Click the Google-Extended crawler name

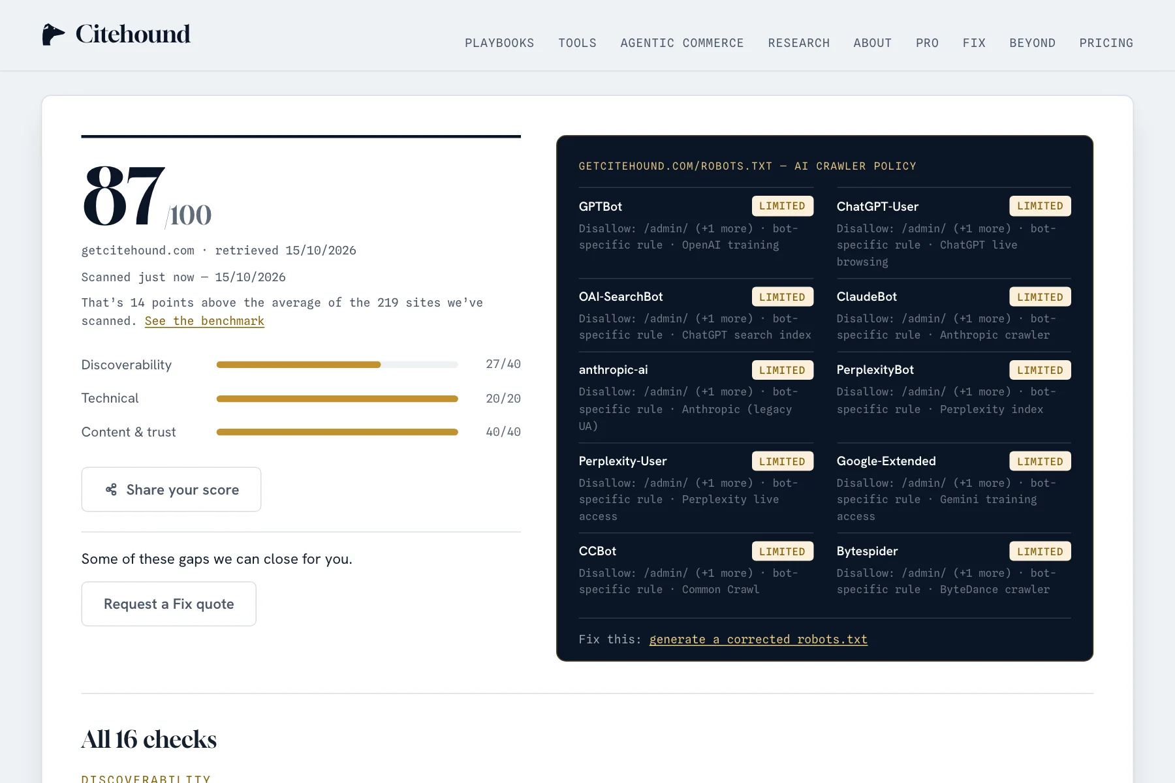886,461
